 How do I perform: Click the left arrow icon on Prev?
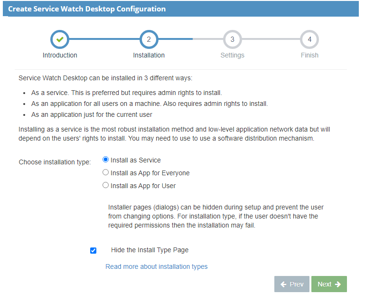pos(283,284)
